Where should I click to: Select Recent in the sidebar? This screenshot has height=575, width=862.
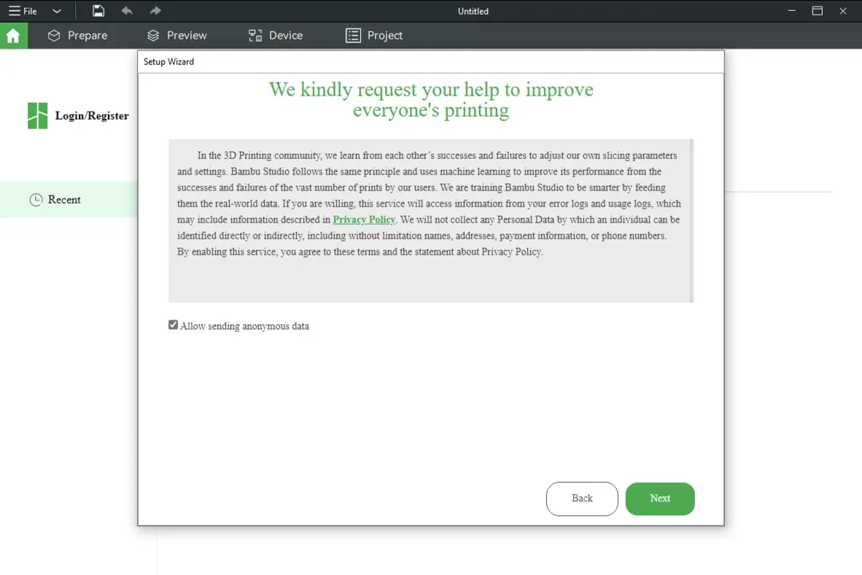pos(69,200)
